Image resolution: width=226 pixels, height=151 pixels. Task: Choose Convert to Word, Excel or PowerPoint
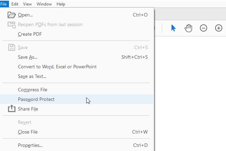[x=57, y=67]
